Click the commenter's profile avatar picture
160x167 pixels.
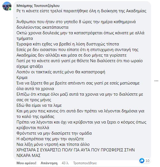click(7, 6)
